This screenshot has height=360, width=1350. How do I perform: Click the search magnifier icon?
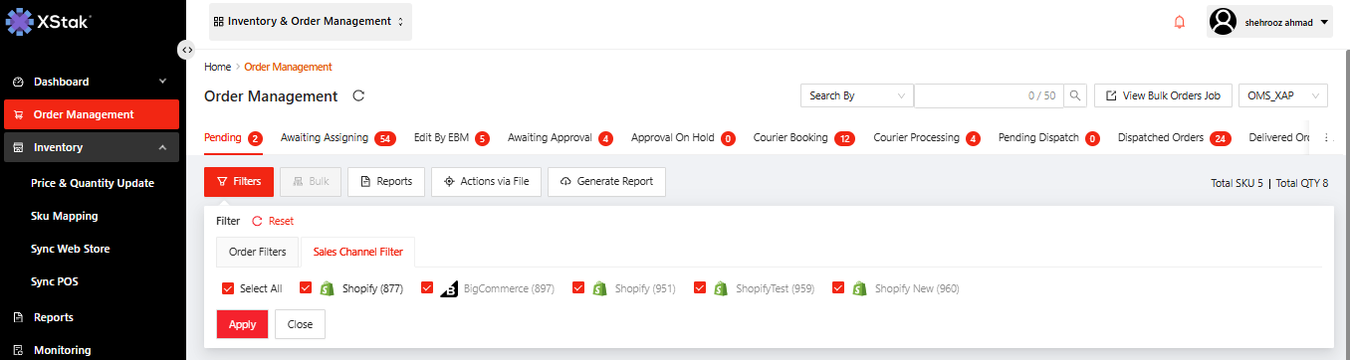point(1075,95)
